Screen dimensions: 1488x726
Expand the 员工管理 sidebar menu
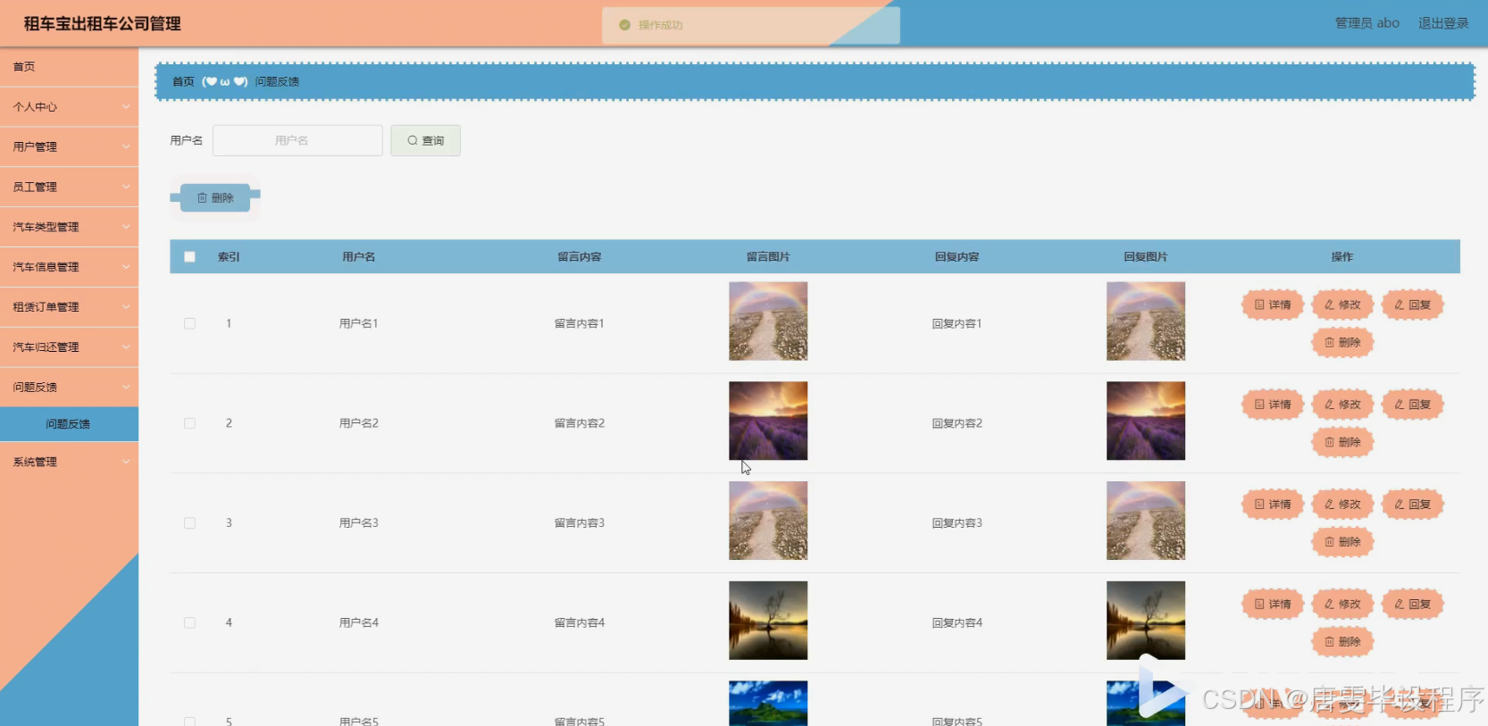pyautogui.click(x=69, y=188)
